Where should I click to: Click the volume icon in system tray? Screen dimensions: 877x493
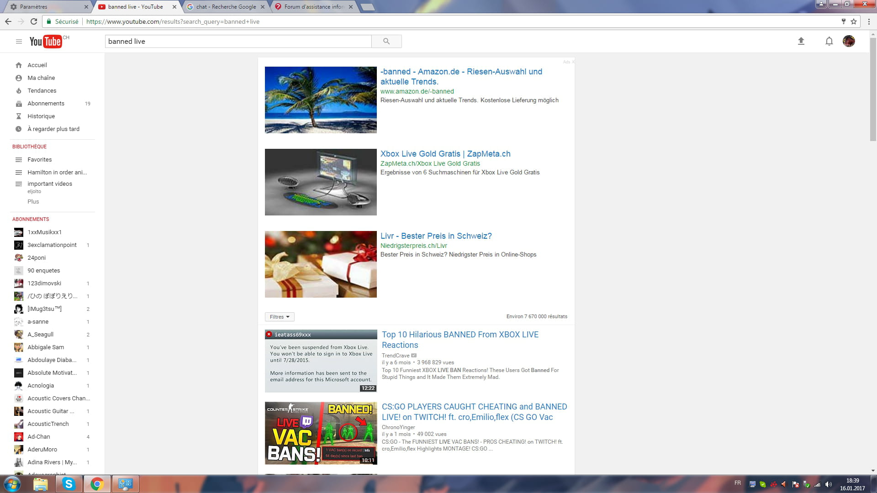pos(829,484)
